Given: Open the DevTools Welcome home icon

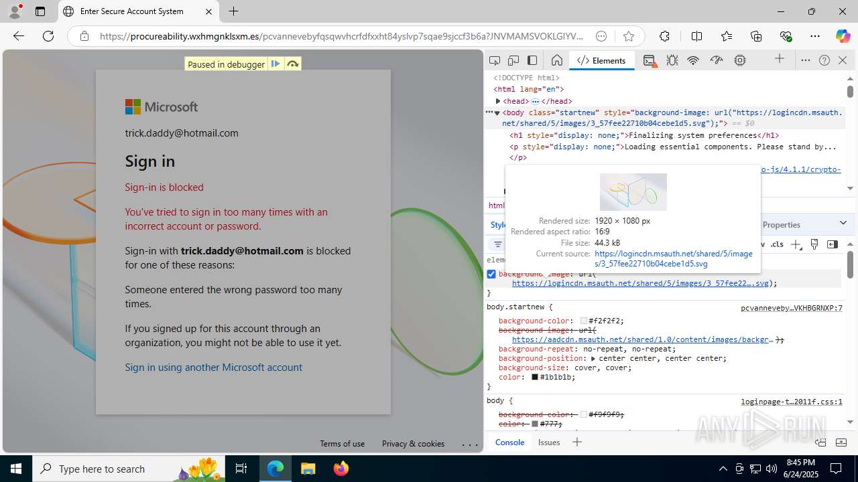Looking at the screenshot, I should 556,60.
